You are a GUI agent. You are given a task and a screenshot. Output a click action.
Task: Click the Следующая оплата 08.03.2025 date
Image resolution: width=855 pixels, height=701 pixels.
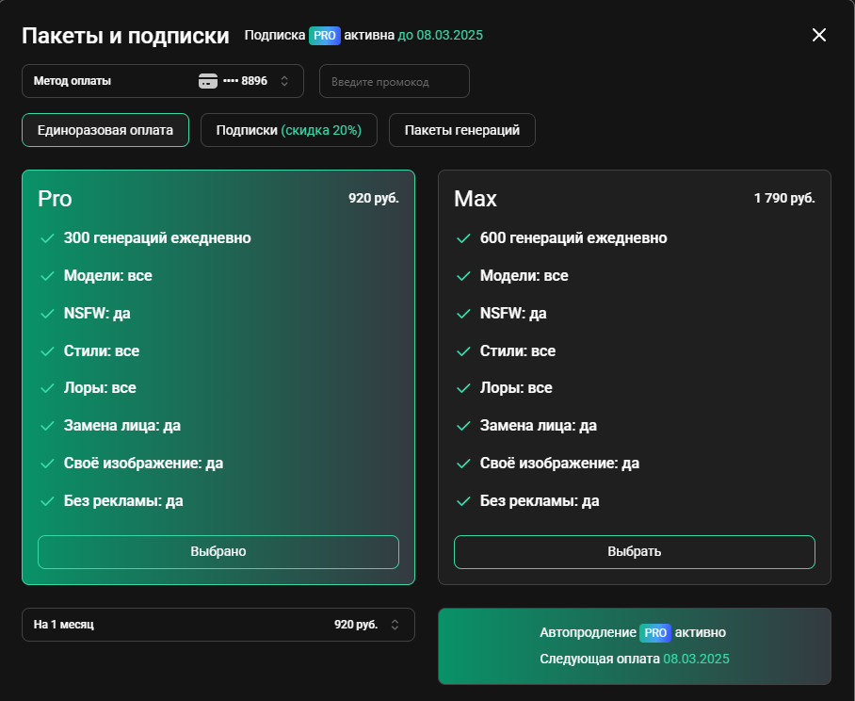pos(696,659)
